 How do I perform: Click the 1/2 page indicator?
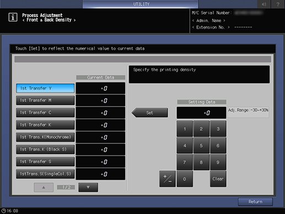tap(66, 187)
